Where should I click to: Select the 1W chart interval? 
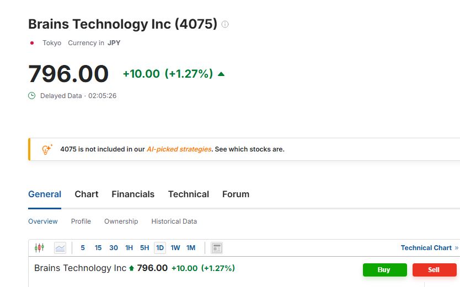coord(175,248)
